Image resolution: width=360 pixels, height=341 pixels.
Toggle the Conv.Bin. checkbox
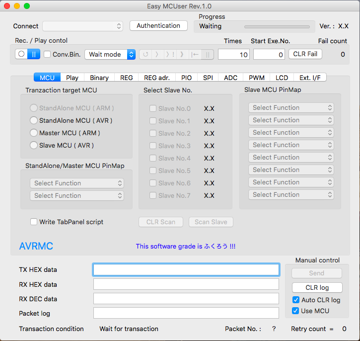coord(47,54)
